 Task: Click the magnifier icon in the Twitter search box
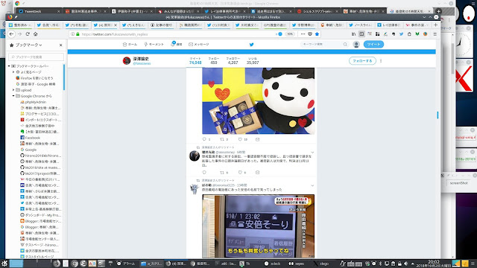click(x=345, y=45)
